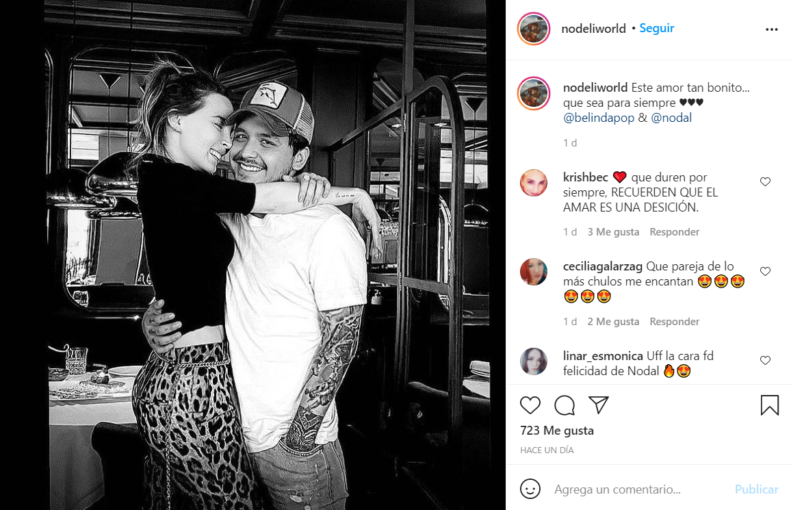Image resolution: width=791 pixels, height=510 pixels.
Task: Like krishbec's comment with the heart
Action: click(765, 181)
